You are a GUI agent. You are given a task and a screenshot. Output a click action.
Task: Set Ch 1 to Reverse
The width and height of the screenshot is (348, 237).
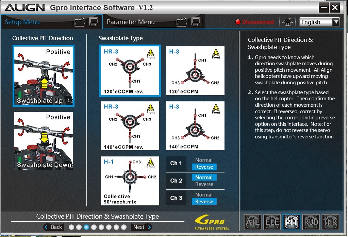pyautogui.click(x=204, y=167)
